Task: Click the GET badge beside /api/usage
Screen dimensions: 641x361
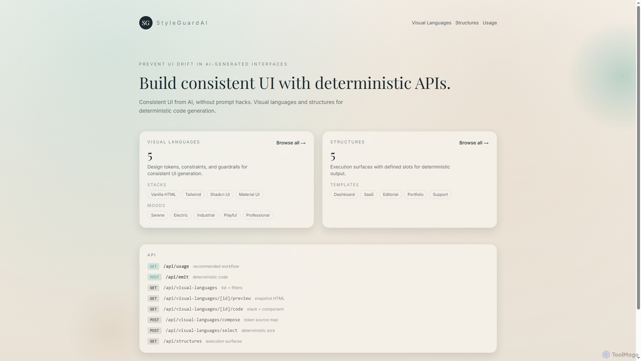Action: click(153, 267)
